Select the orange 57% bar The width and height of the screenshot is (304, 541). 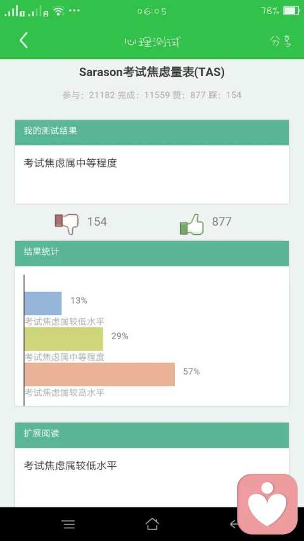pyautogui.click(x=99, y=374)
